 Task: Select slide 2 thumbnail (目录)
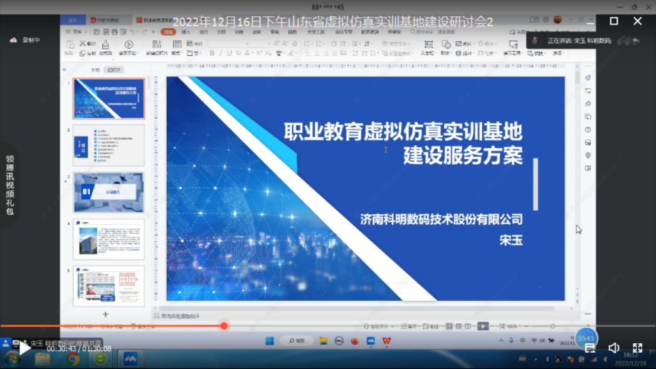point(108,145)
